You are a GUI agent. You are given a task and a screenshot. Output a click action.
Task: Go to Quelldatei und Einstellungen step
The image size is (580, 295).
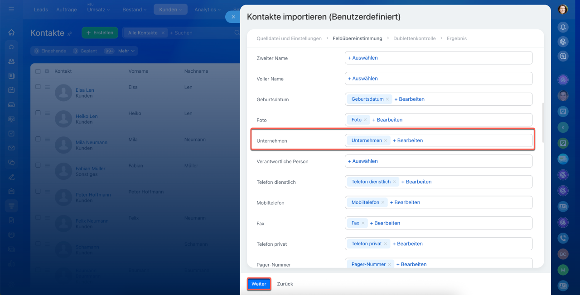[x=289, y=38]
